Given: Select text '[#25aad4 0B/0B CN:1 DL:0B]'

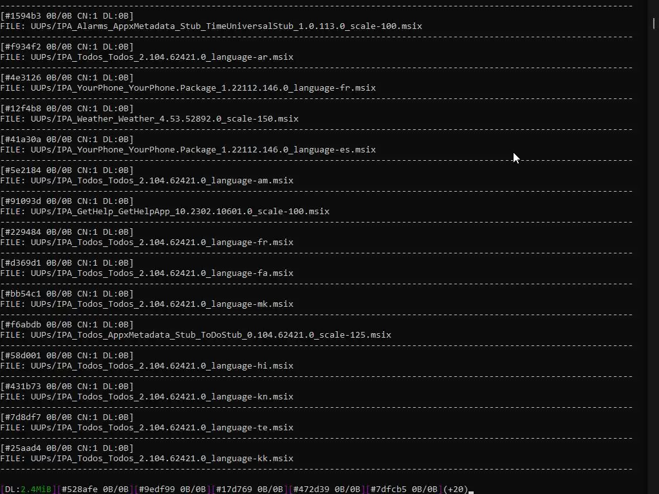Looking at the screenshot, I should (x=67, y=448).
